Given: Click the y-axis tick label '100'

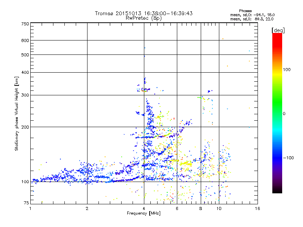Looking at the screenshot, I should pyautogui.click(x=25, y=182).
